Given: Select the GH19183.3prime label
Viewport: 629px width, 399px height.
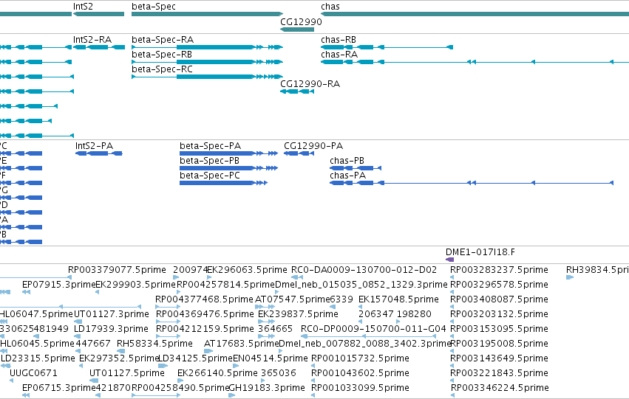Looking at the screenshot, I should pyautogui.click(x=267, y=388).
